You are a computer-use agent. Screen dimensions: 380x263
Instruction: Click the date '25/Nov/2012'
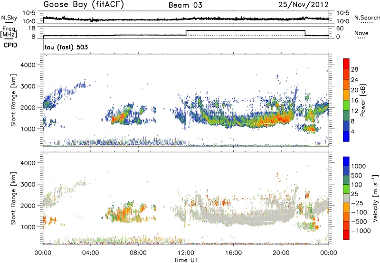coord(304,5)
